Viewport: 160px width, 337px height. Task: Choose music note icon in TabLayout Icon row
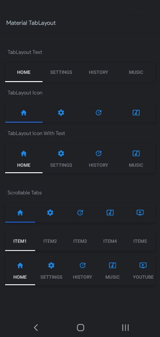pyautogui.click(x=136, y=113)
